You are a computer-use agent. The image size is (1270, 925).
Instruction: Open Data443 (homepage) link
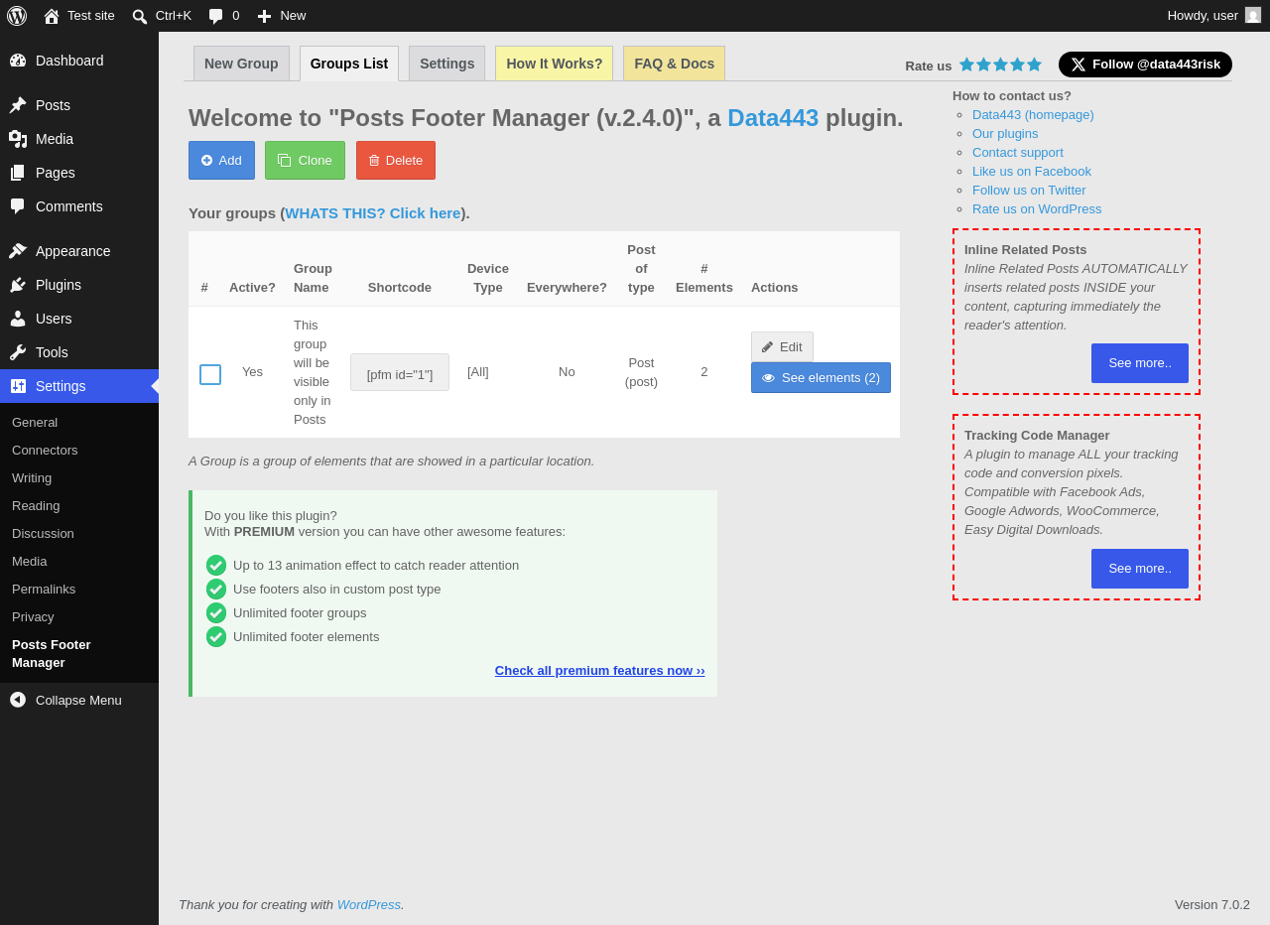pos(1033,114)
